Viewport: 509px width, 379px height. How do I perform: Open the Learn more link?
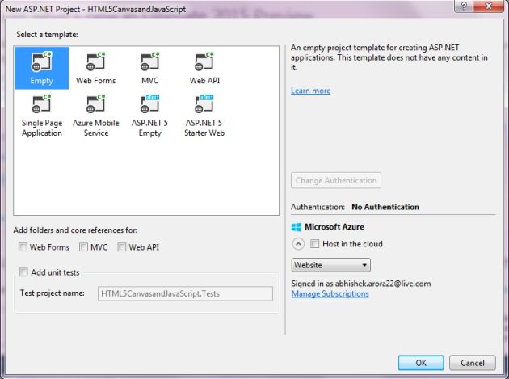coord(311,91)
